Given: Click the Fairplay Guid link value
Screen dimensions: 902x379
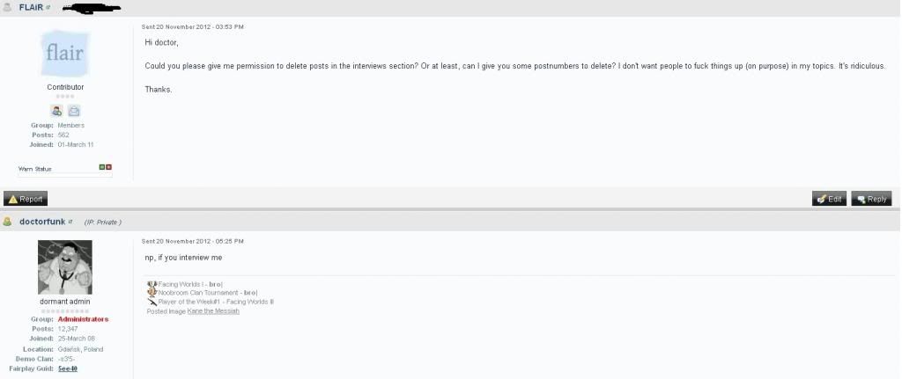Looking at the screenshot, I should 68,368.
